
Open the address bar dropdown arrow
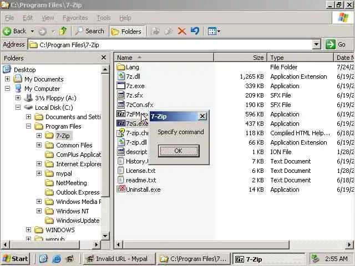coord(317,44)
